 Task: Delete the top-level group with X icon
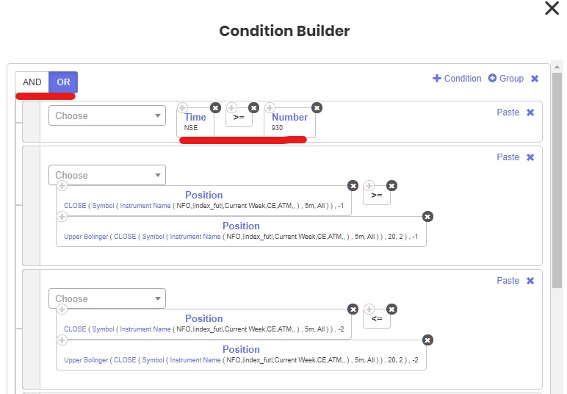pyautogui.click(x=535, y=79)
